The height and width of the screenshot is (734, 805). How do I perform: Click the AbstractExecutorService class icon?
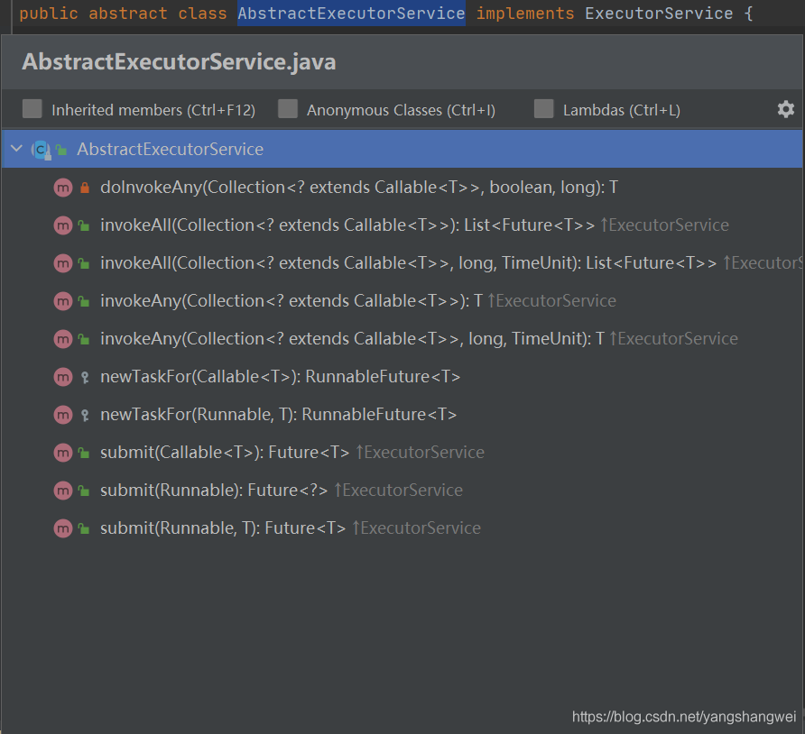tap(40, 149)
